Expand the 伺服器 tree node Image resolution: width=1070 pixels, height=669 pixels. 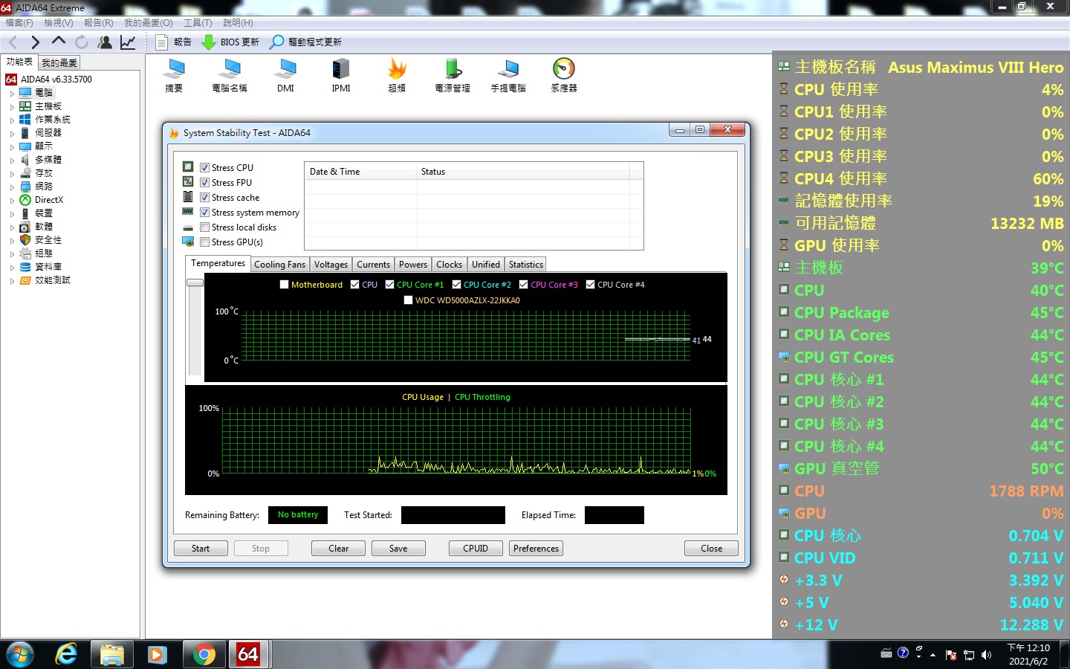tap(12, 133)
